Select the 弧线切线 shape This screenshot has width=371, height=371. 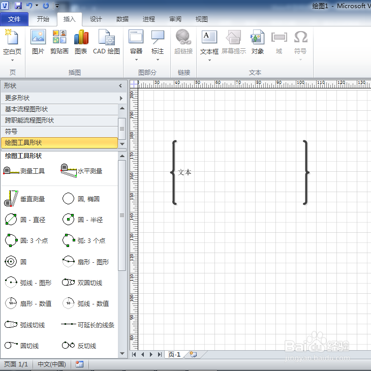point(24,325)
